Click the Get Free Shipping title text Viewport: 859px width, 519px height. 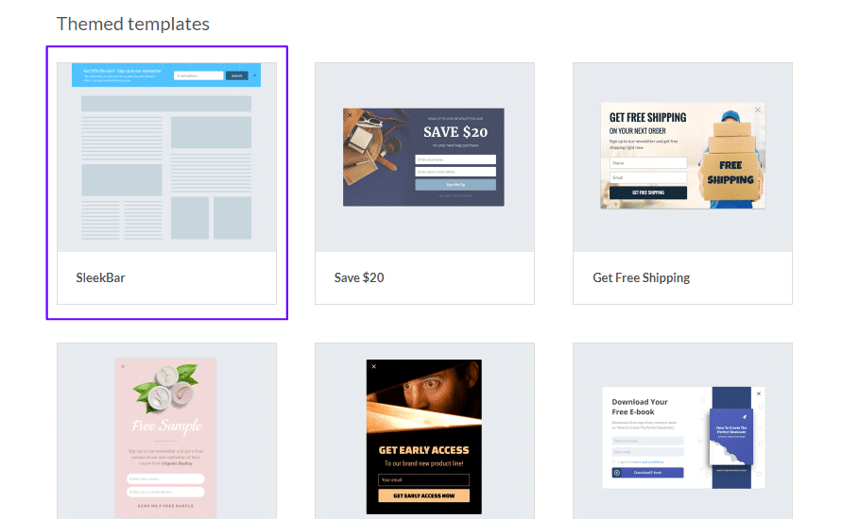pyautogui.click(x=641, y=278)
